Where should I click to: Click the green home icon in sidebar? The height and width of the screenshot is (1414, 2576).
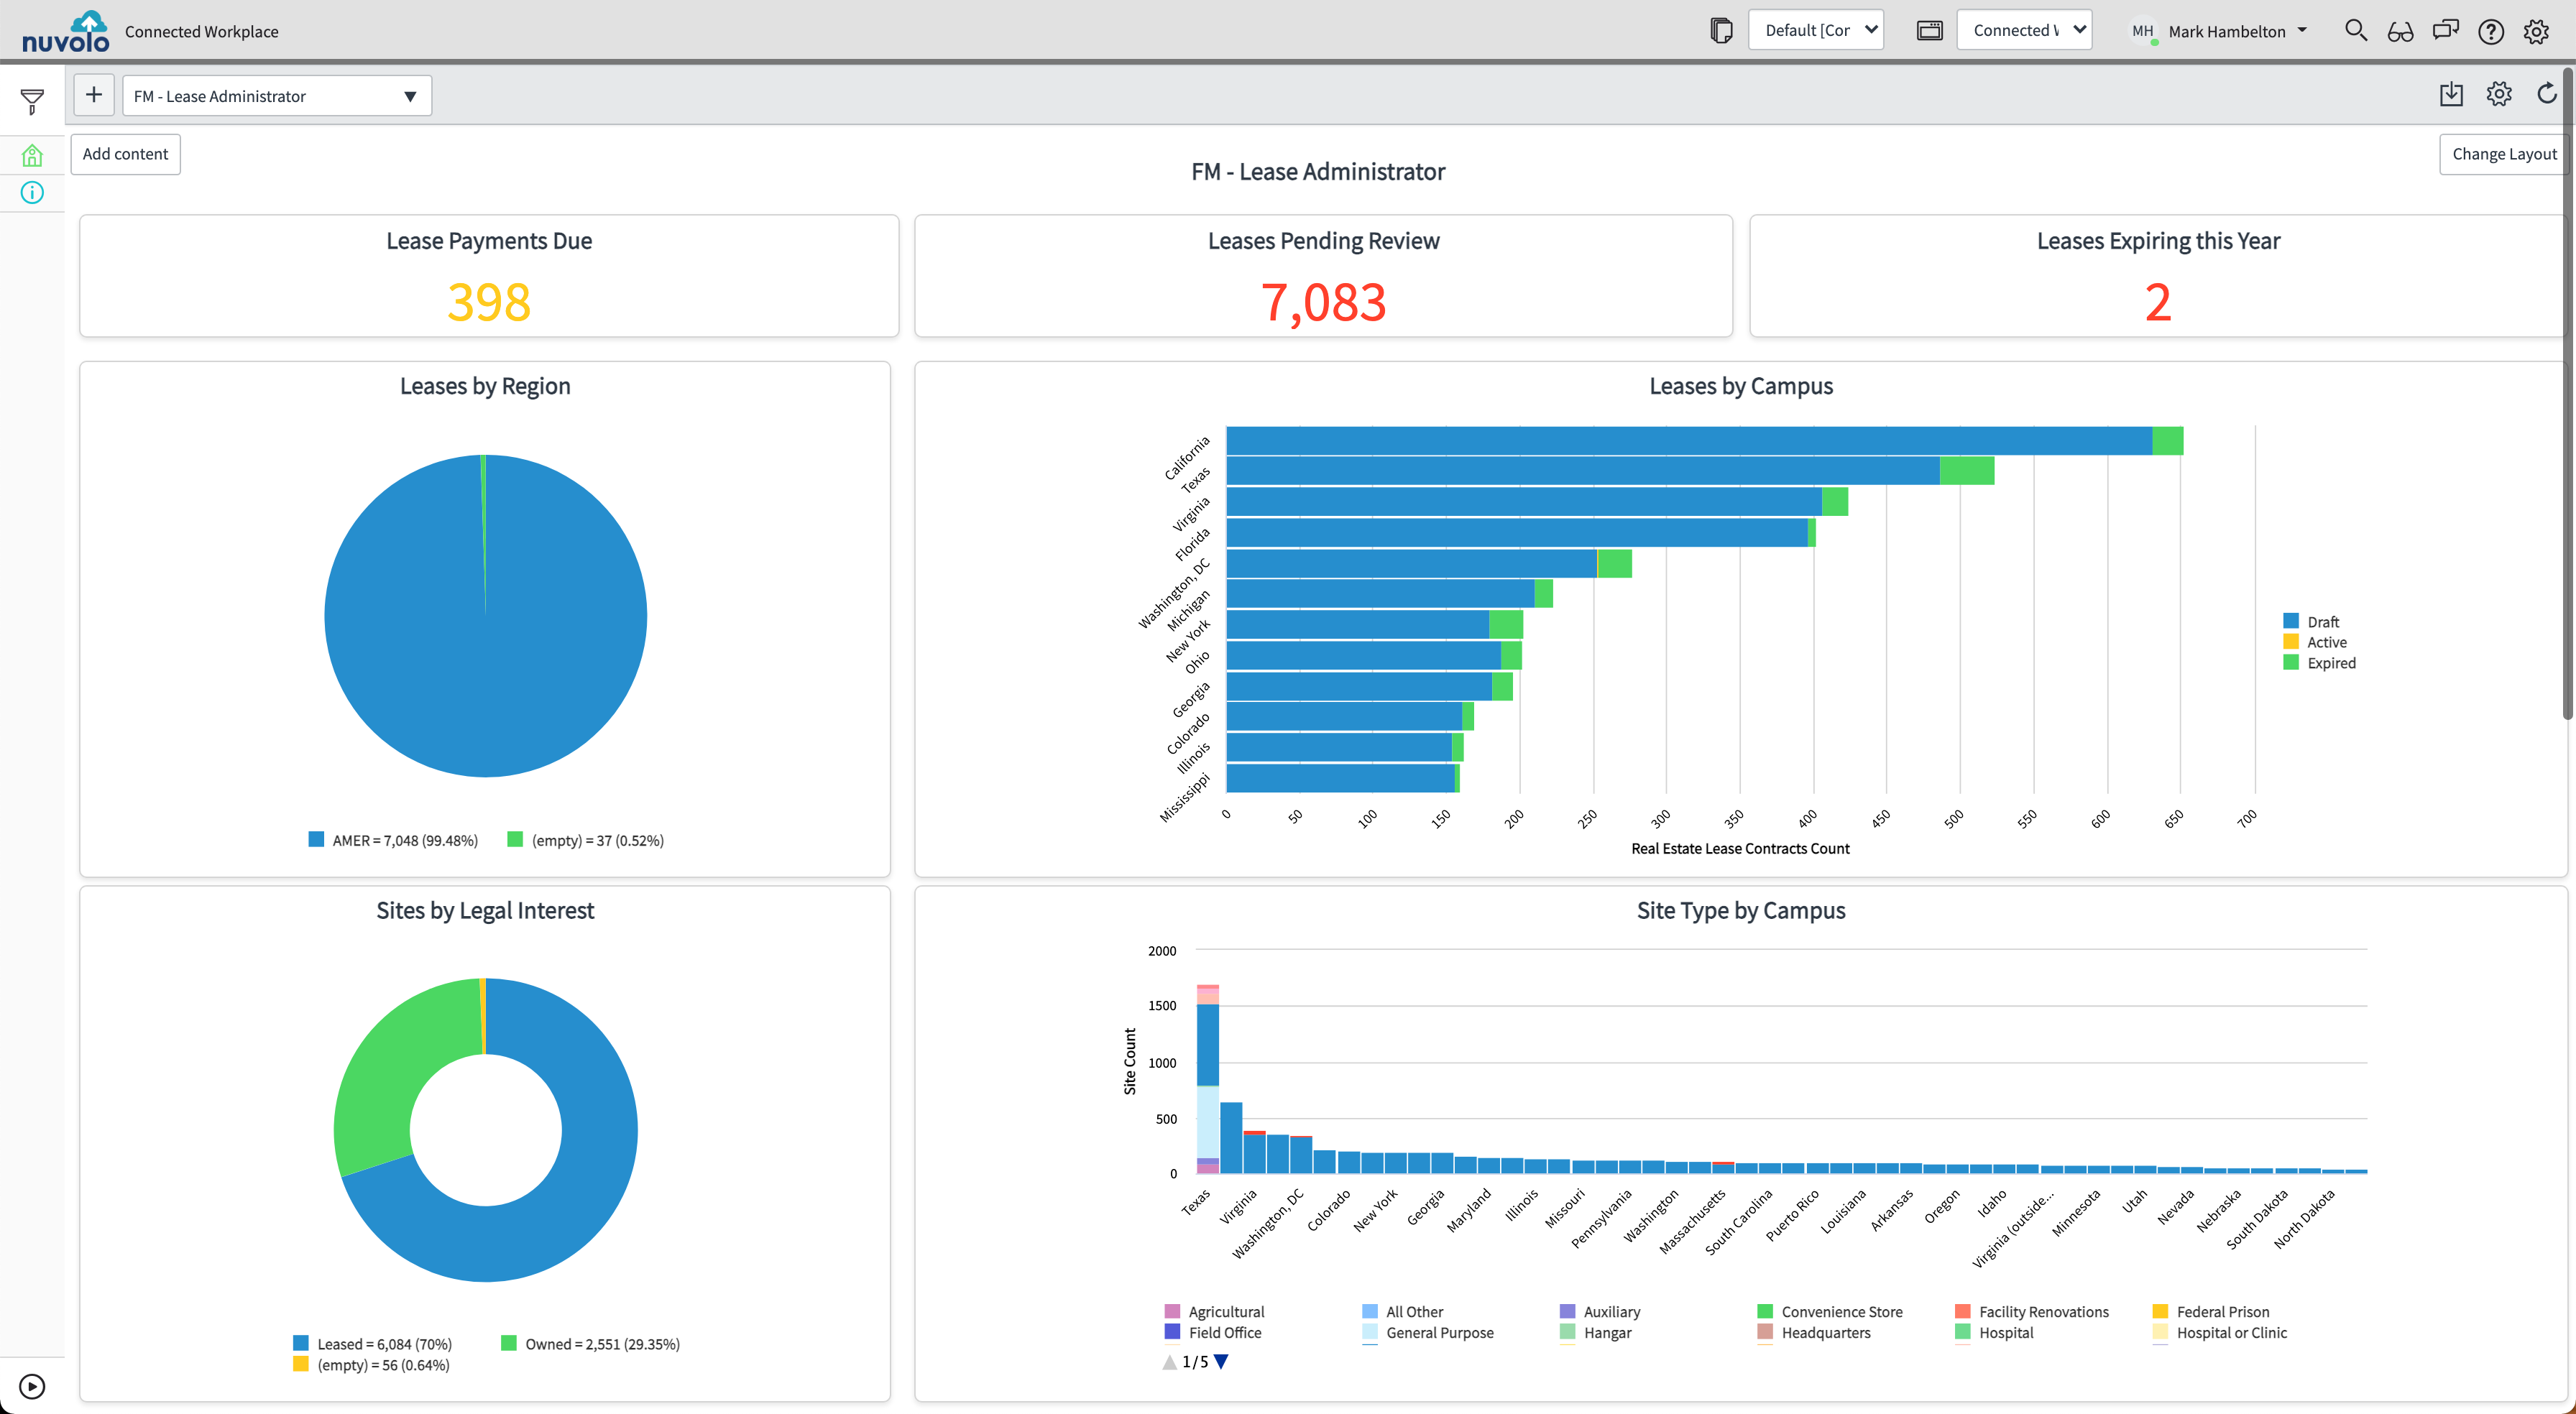32,155
